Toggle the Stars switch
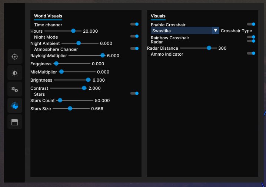The image size is (266, 187). point(134,93)
